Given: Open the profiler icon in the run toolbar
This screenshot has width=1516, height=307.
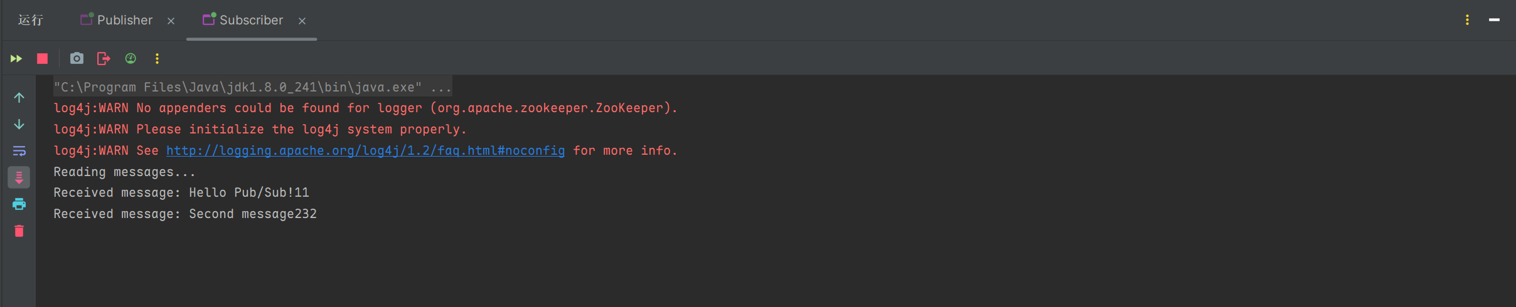Looking at the screenshot, I should pyautogui.click(x=131, y=58).
